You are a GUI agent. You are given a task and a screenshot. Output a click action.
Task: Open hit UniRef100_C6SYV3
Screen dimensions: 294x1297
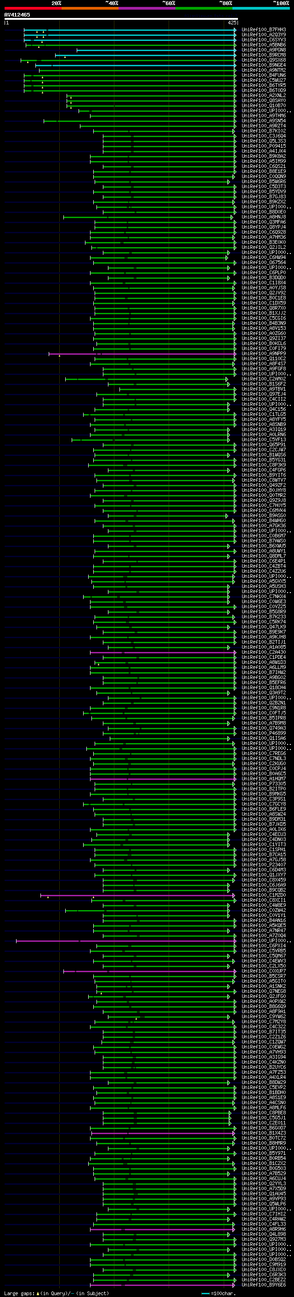pos(264,40)
